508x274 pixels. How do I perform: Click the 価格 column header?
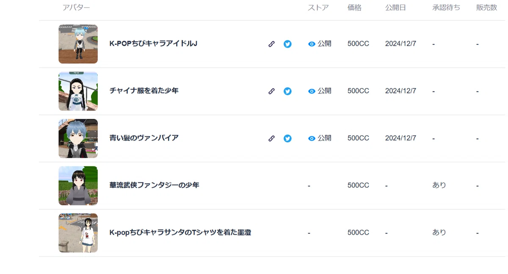point(354,8)
